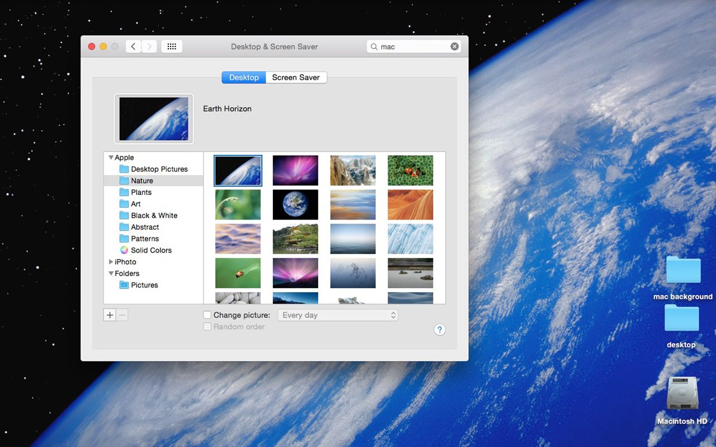Image resolution: width=716 pixels, height=447 pixels.
Task: Choose the clownfish anemone wallpaper thumbnail
Action: pyautogui.click(x=410, y=170)
